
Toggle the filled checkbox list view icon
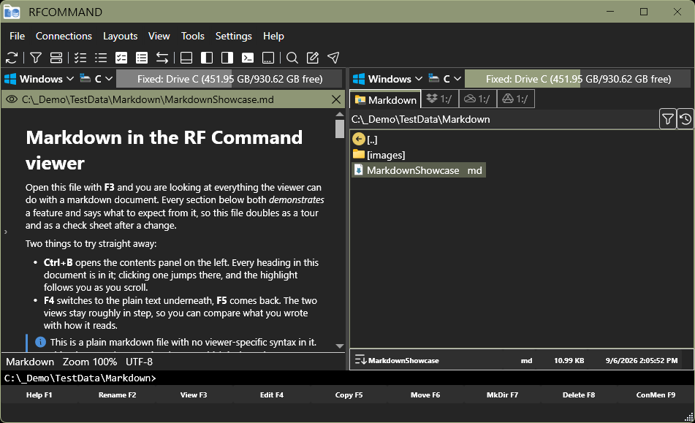[121, 58]
